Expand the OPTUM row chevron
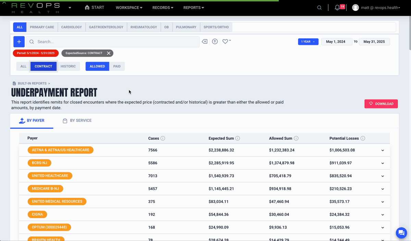 pyautogui.click(x=383, y=227)
